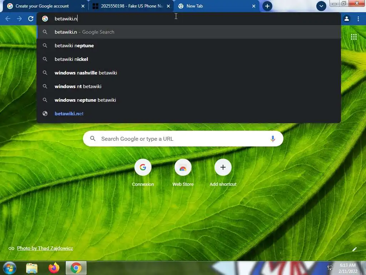Screen dimensions: 366x275
Task: Select 'windows nt betawiki' suggestion
Action: coord(189,86)
